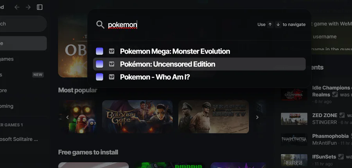Click purple thumbnail of Pokemon Mega result
Image resolution: width=352 pixels, height=168 pixels.
click(x=99, y=51)
